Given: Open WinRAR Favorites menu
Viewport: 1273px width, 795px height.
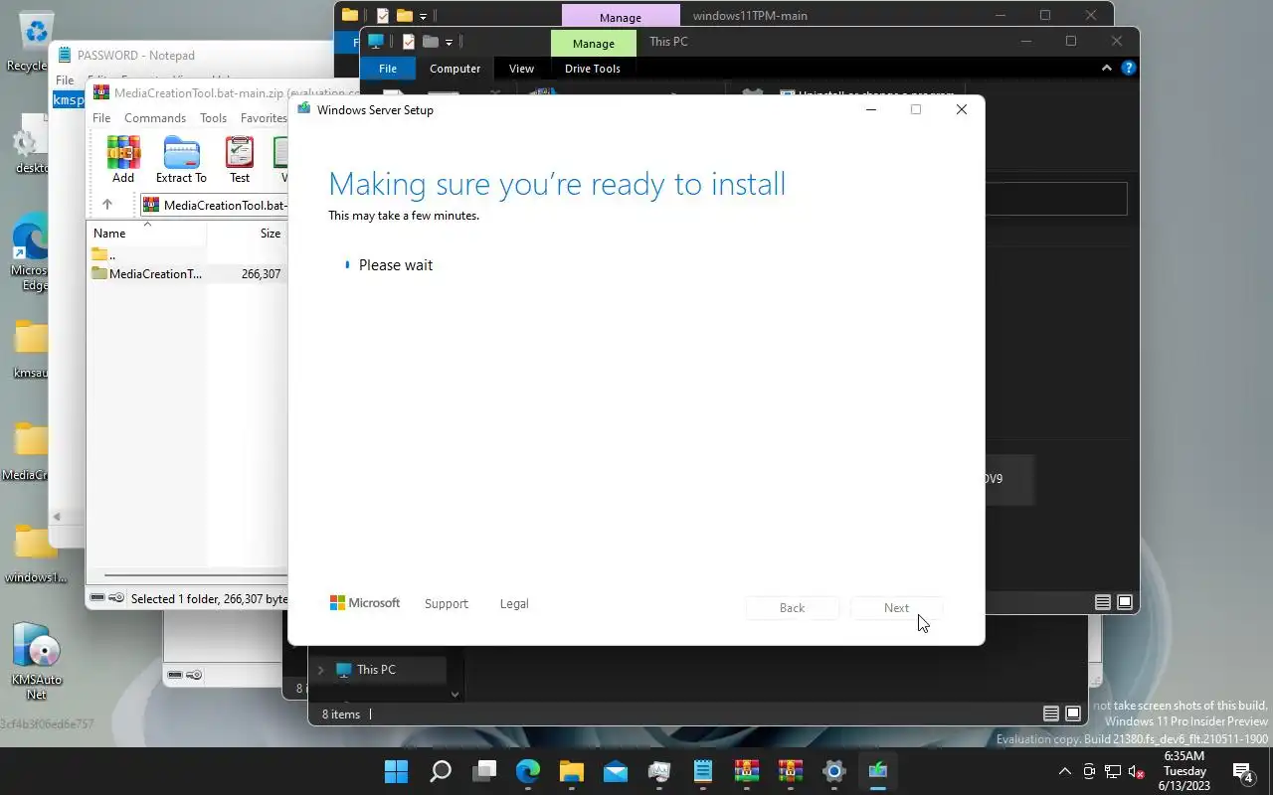Looking at the screenshot, I should pos(264,117).
